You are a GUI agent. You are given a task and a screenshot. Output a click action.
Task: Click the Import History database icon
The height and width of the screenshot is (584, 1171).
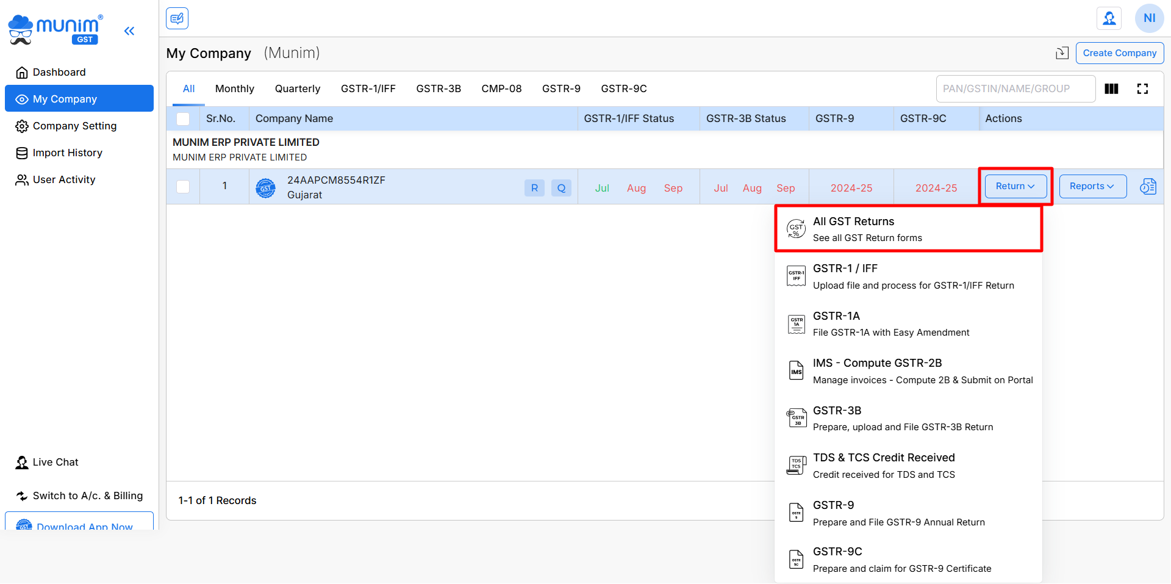coord(22,153)
